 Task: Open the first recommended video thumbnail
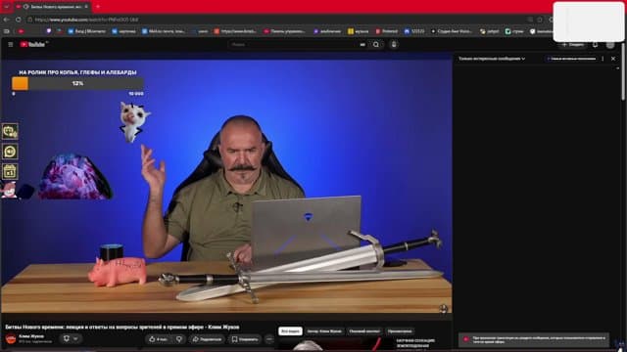click(x=335, y=344)
